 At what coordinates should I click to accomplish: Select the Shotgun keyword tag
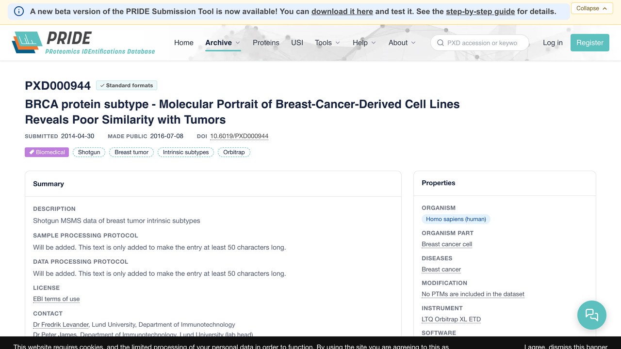[89, 152]
